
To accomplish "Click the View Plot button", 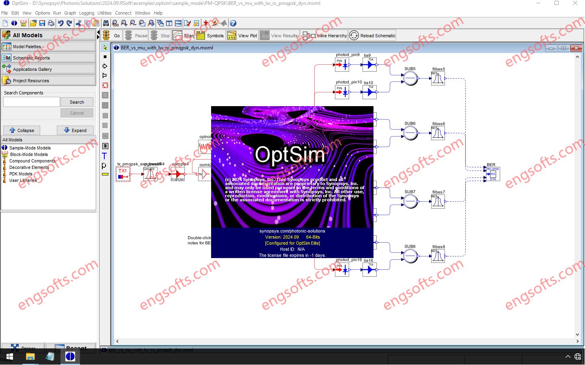I will point(243,36).
